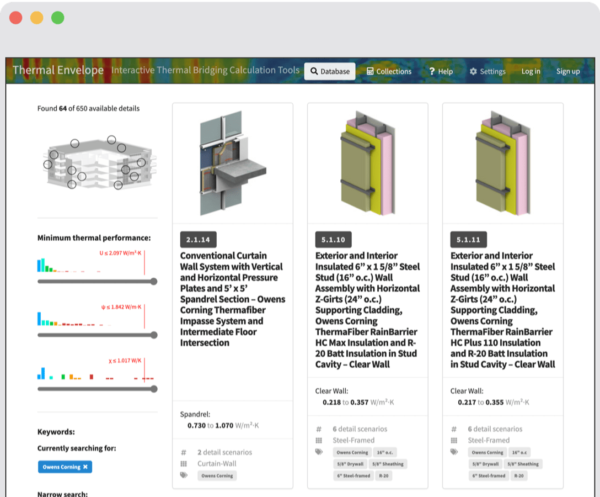Click the tag icon in card 5.1.10
This screenshot has width=600, height=497.
coord(319,452)
